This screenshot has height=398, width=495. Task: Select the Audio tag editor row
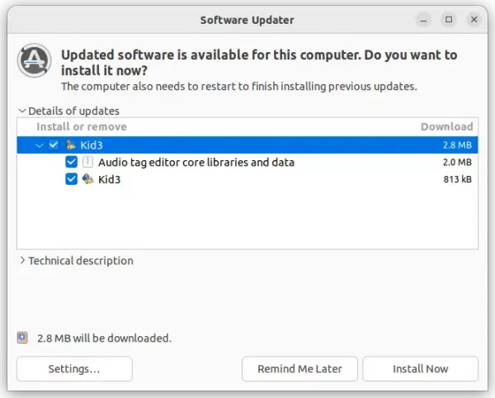pyautogui.click(x=247, y=162)
